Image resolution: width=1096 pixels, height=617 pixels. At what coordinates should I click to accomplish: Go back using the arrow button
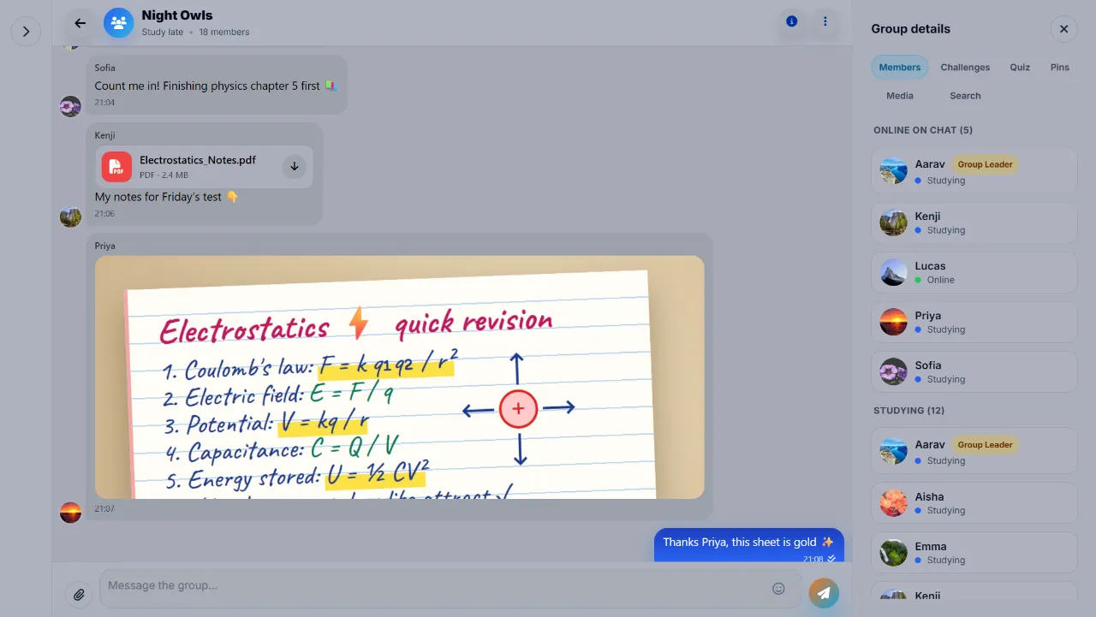[80, 23]
